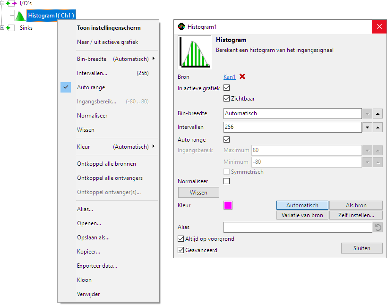Choose Toon instellingenscherm menu entry
This screenshot has height=305, width=387.
(109, 28)
